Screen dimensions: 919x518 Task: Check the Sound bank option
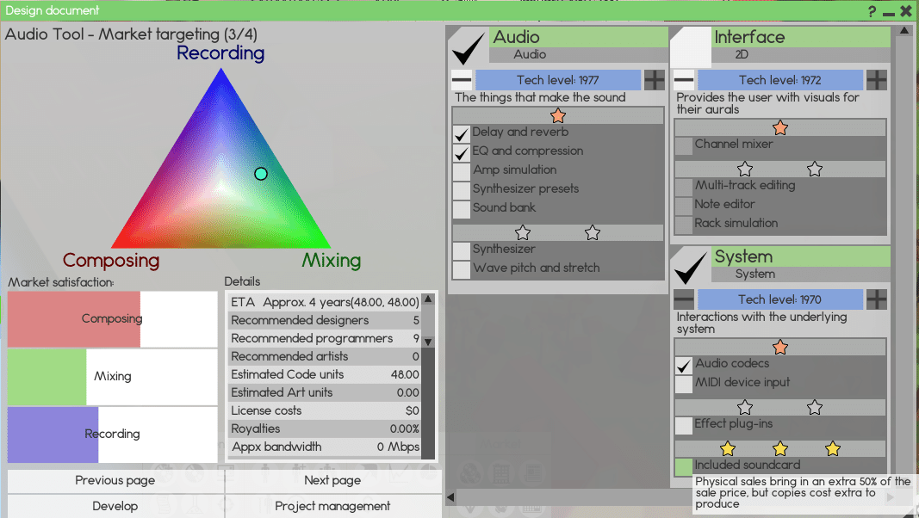462,208
